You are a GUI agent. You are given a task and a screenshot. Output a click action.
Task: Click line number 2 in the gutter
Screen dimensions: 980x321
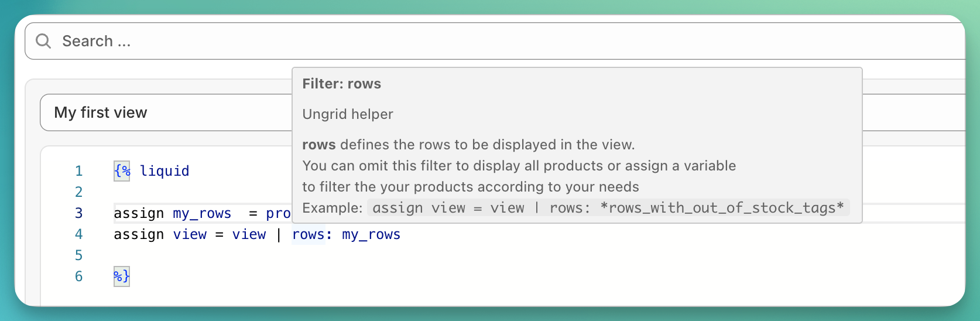coord(78,192)
